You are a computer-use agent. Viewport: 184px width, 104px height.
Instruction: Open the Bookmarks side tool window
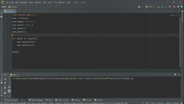pos(1,78)
